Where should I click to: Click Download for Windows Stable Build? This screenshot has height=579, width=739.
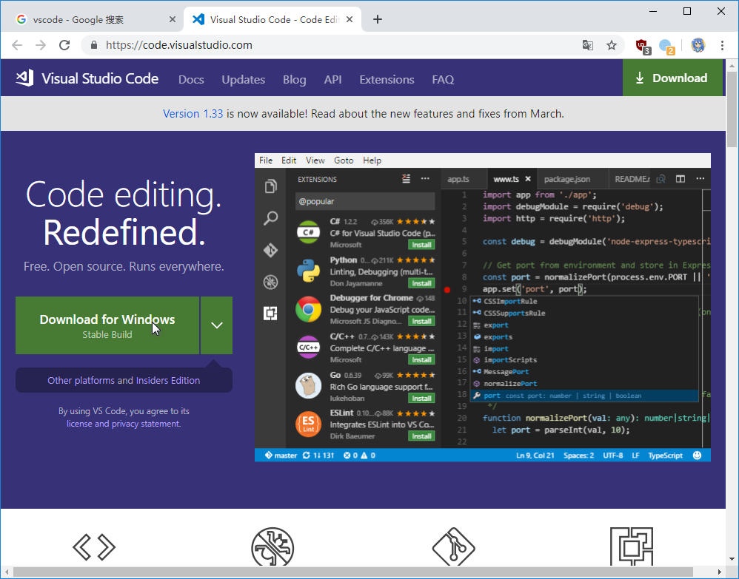click(107, 325)
